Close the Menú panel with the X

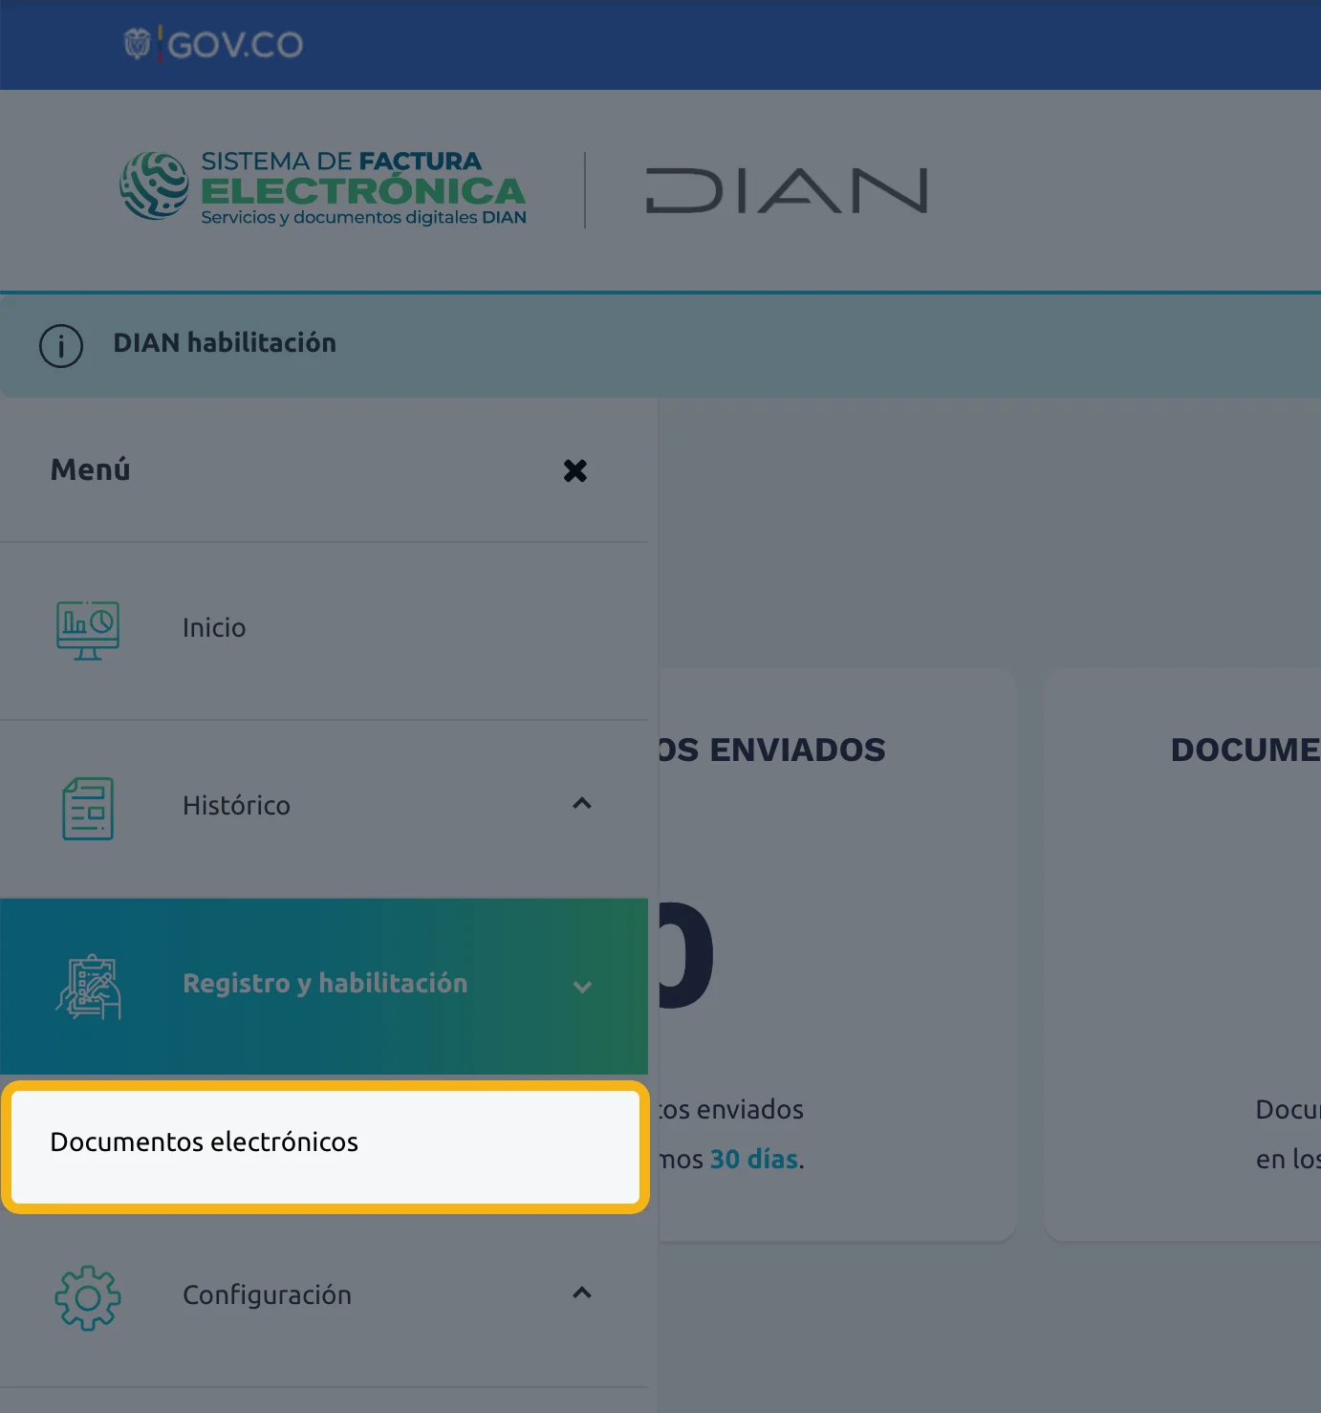point(574,470)
